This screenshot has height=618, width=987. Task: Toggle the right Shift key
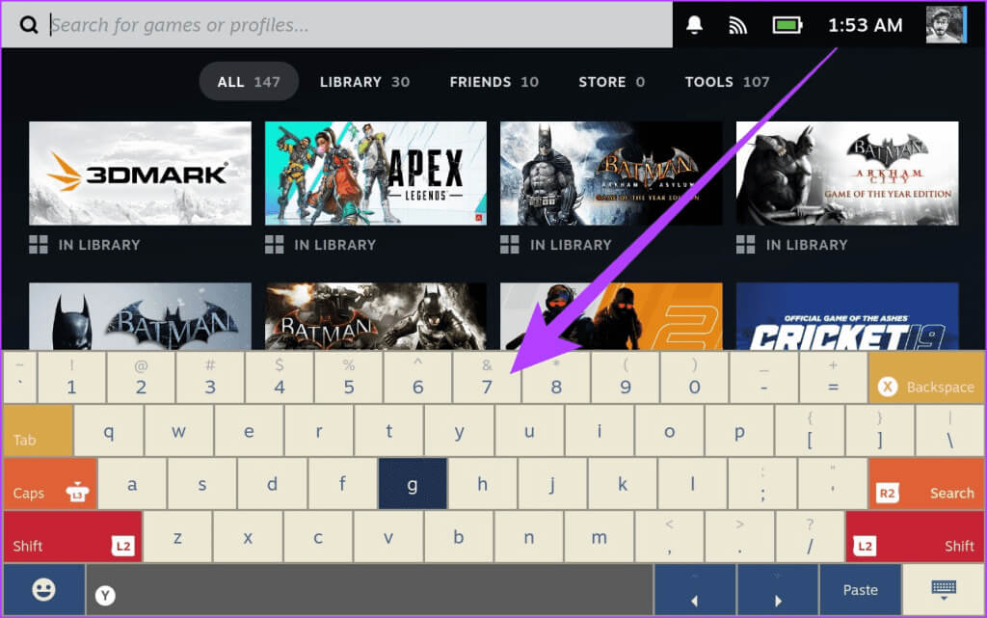pos(916,536)
